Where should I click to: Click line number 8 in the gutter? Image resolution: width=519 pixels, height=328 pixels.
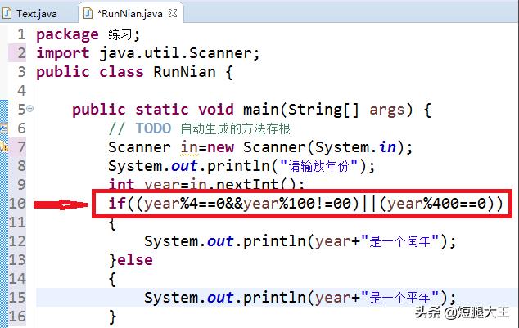(21, 166)
